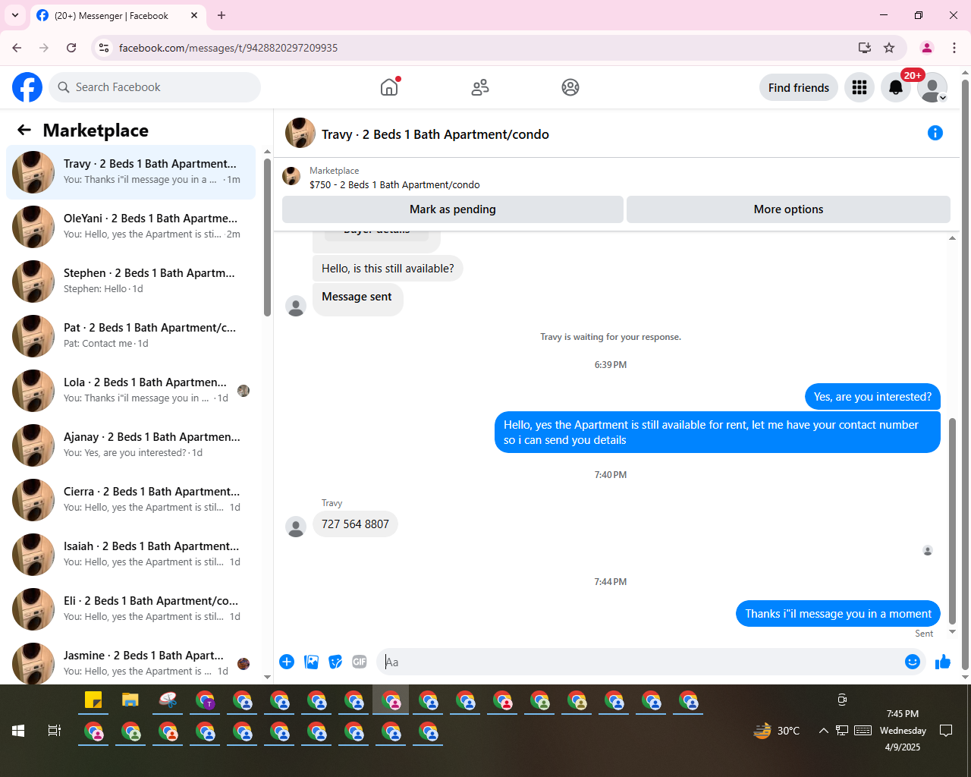The width and height of the screenshot is (971, 777).
Task: Click the browser forward button
Action: [x=44, y=48]
